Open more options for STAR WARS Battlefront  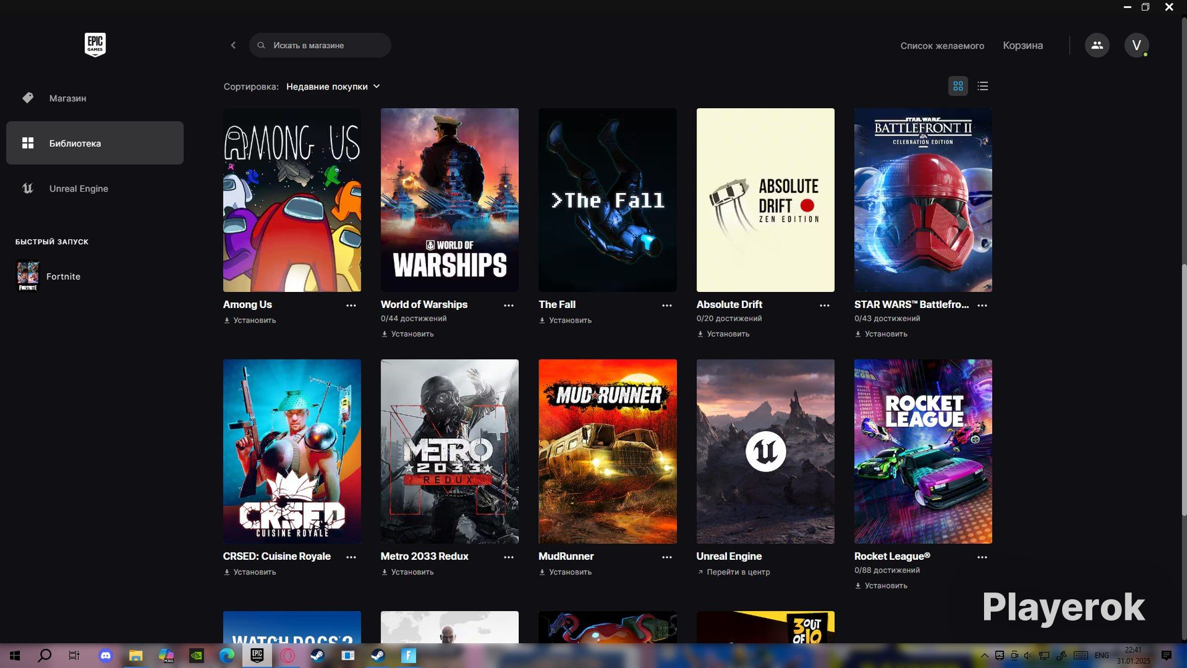[x=982, y=305]
